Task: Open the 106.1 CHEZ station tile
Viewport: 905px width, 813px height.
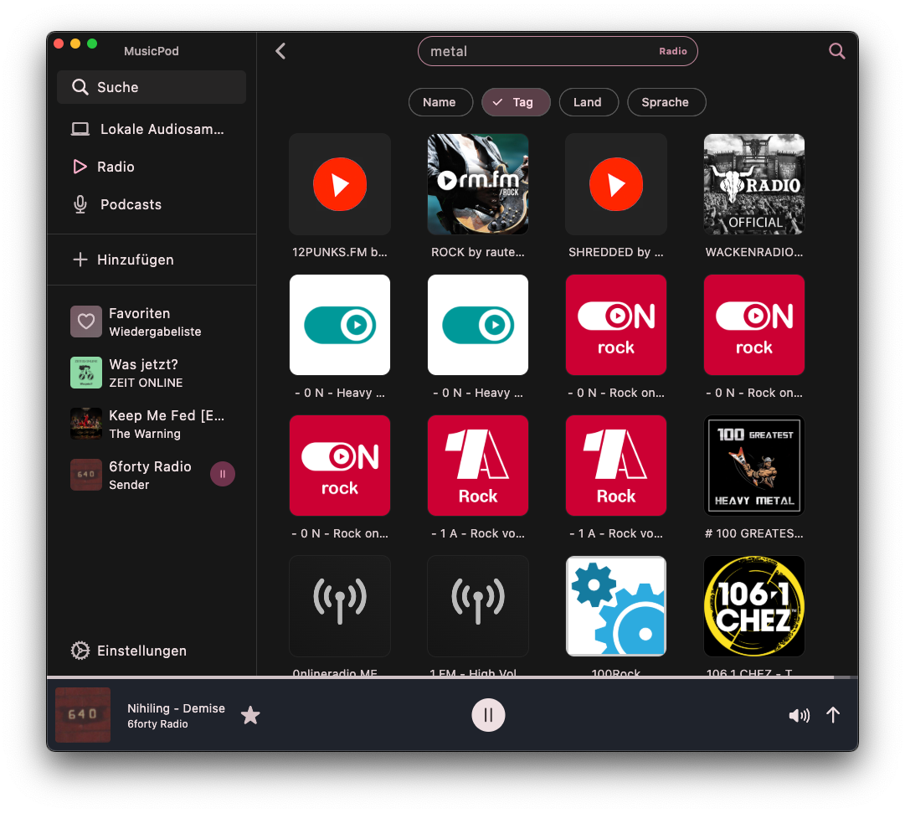Action: (x=753, y=606)
